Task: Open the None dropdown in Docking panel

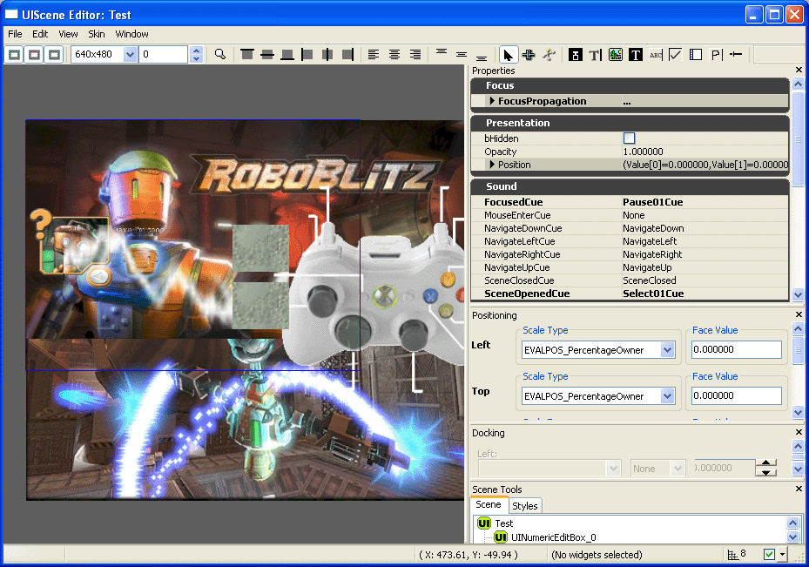Action: 678,469
